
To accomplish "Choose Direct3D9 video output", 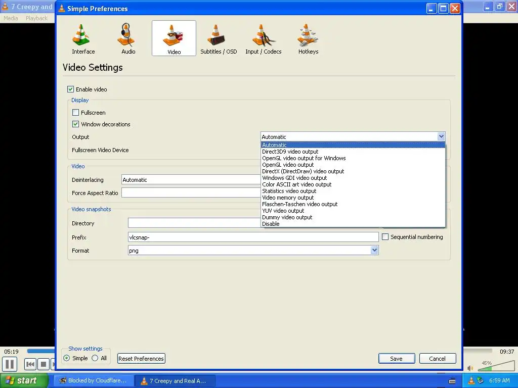I will pyautogui.click(x=353, y=152).
